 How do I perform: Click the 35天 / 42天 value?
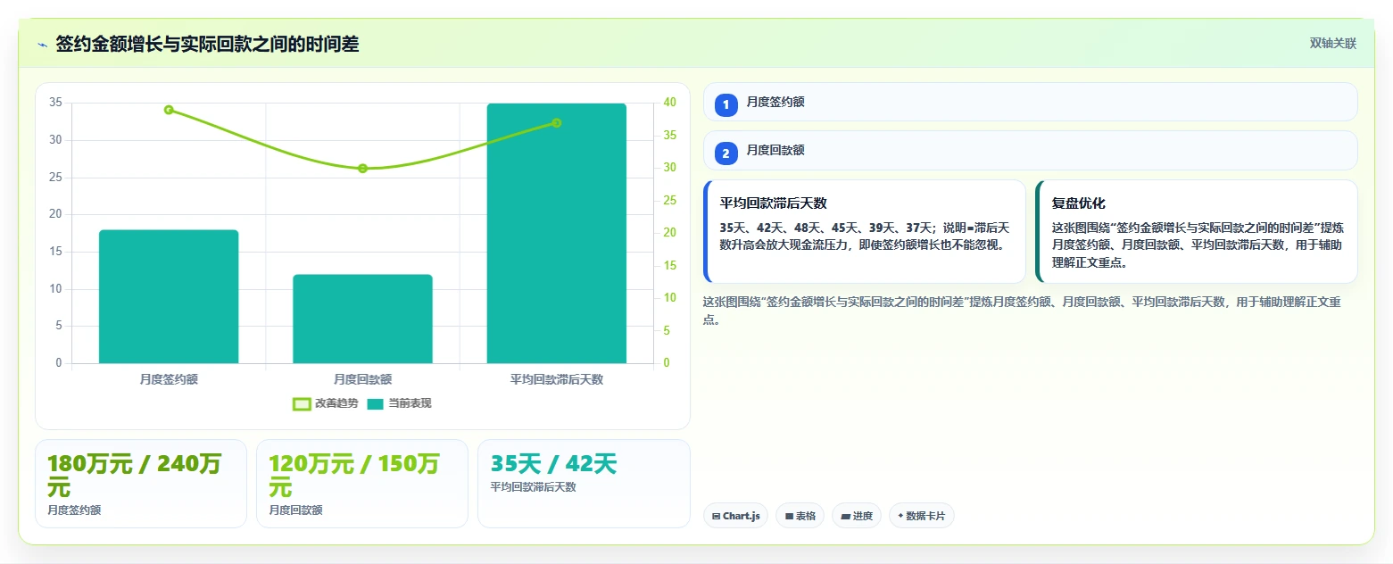(x=553, y=464)
